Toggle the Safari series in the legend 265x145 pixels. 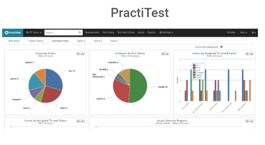[x=197, y=77]
